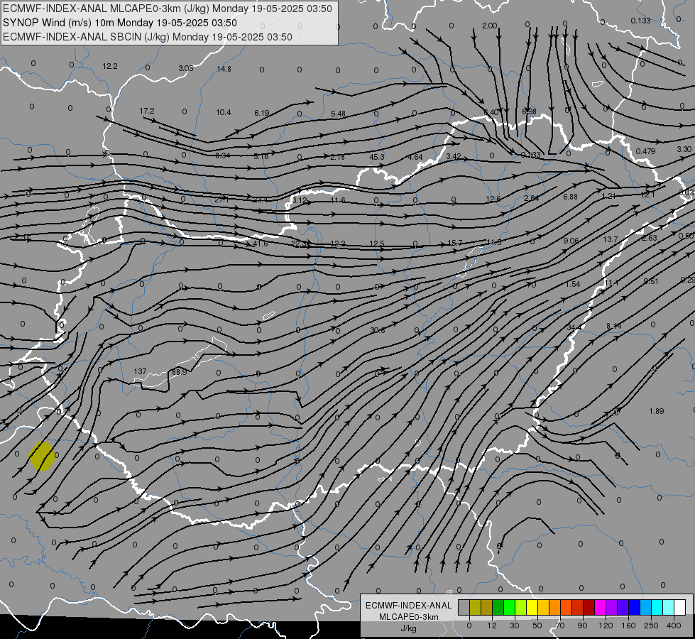The height and width of the screenshot is (639, 695).
Task: Click the map value 27.1
Action: coord(221,200)
